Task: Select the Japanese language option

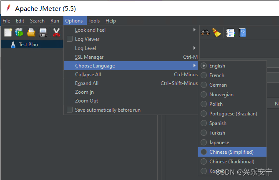Action: click(232, 142)
